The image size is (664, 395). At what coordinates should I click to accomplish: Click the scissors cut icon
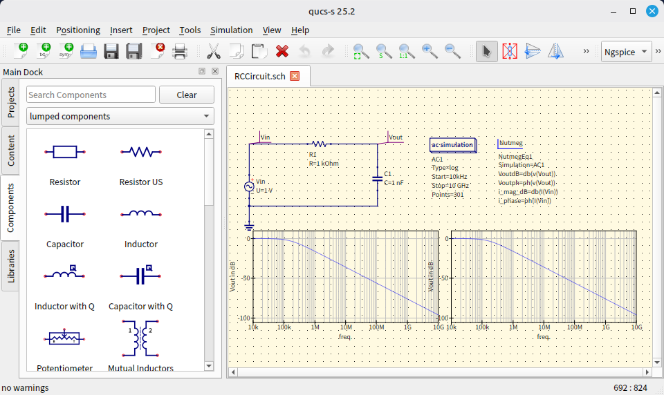pos(214,51)
